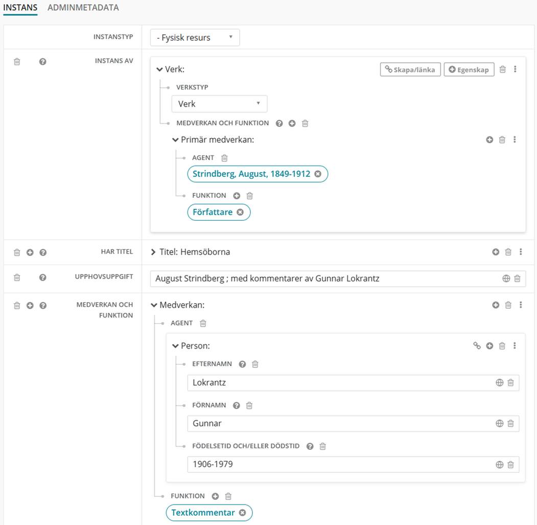The image size is (537, 525).
Task: Remove the Textkommentar function chip
Action: [x=243, y=513]
